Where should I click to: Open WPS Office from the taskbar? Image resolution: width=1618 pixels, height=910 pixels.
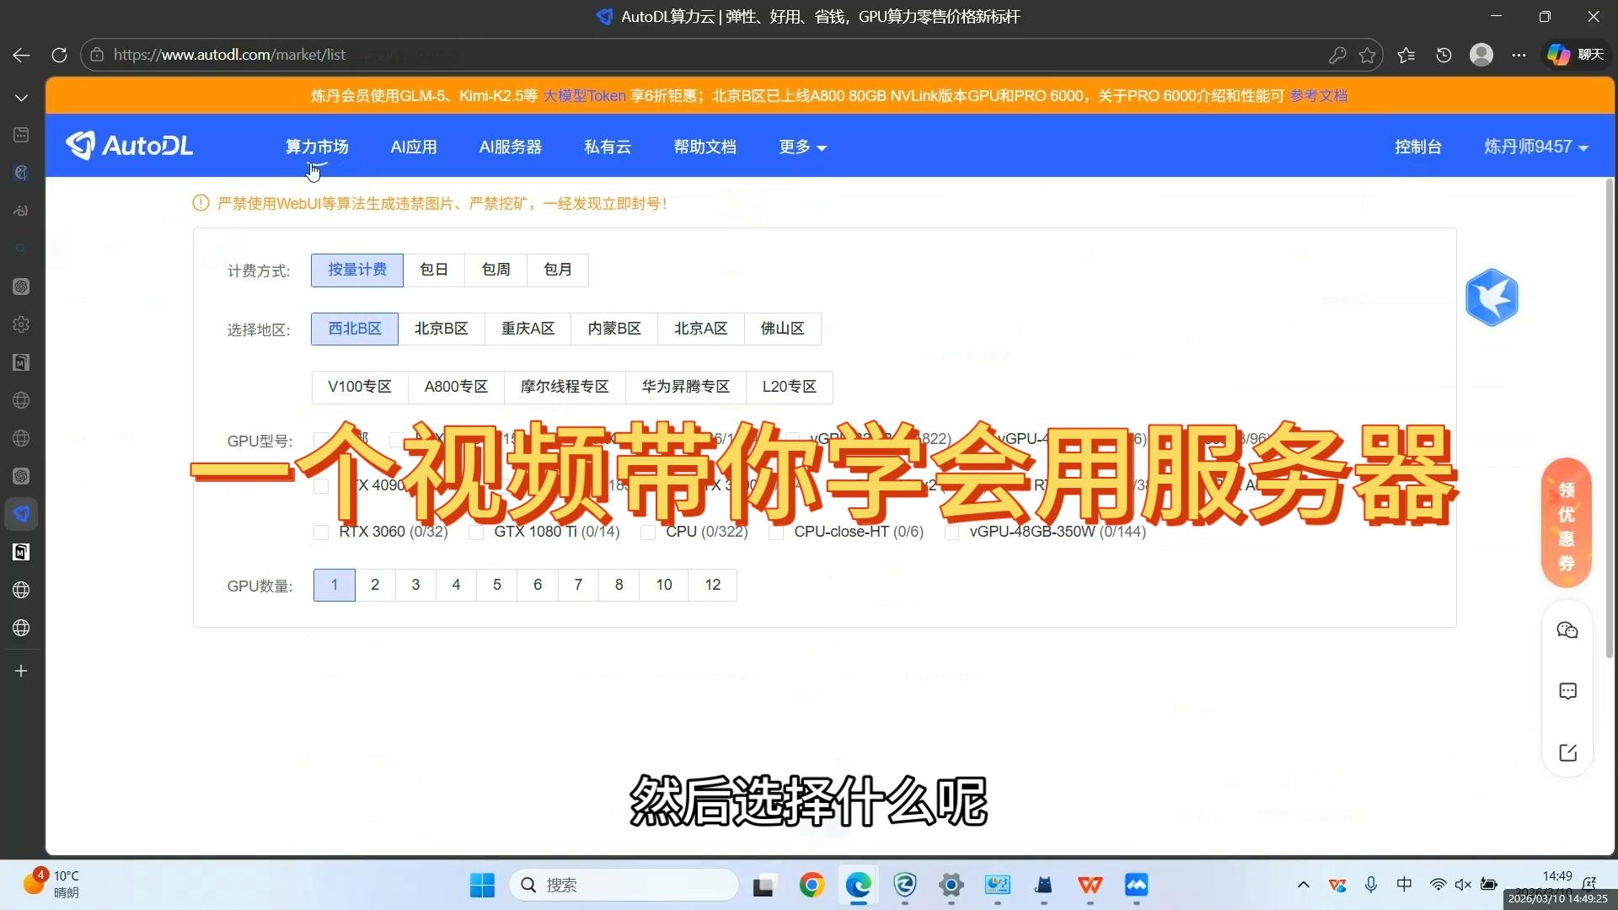(x=1090, y=885)
